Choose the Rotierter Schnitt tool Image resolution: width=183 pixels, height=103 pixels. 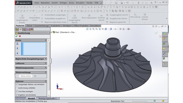pos(101,18)
